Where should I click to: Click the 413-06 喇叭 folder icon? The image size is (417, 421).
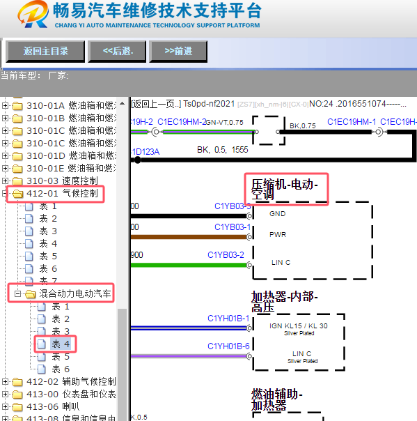pos(17,407)
